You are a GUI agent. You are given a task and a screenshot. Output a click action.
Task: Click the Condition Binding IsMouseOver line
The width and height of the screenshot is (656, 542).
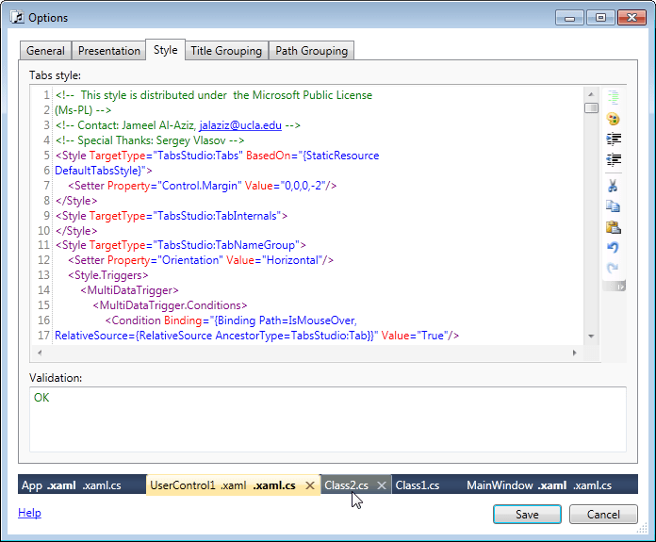coord(231,320)
